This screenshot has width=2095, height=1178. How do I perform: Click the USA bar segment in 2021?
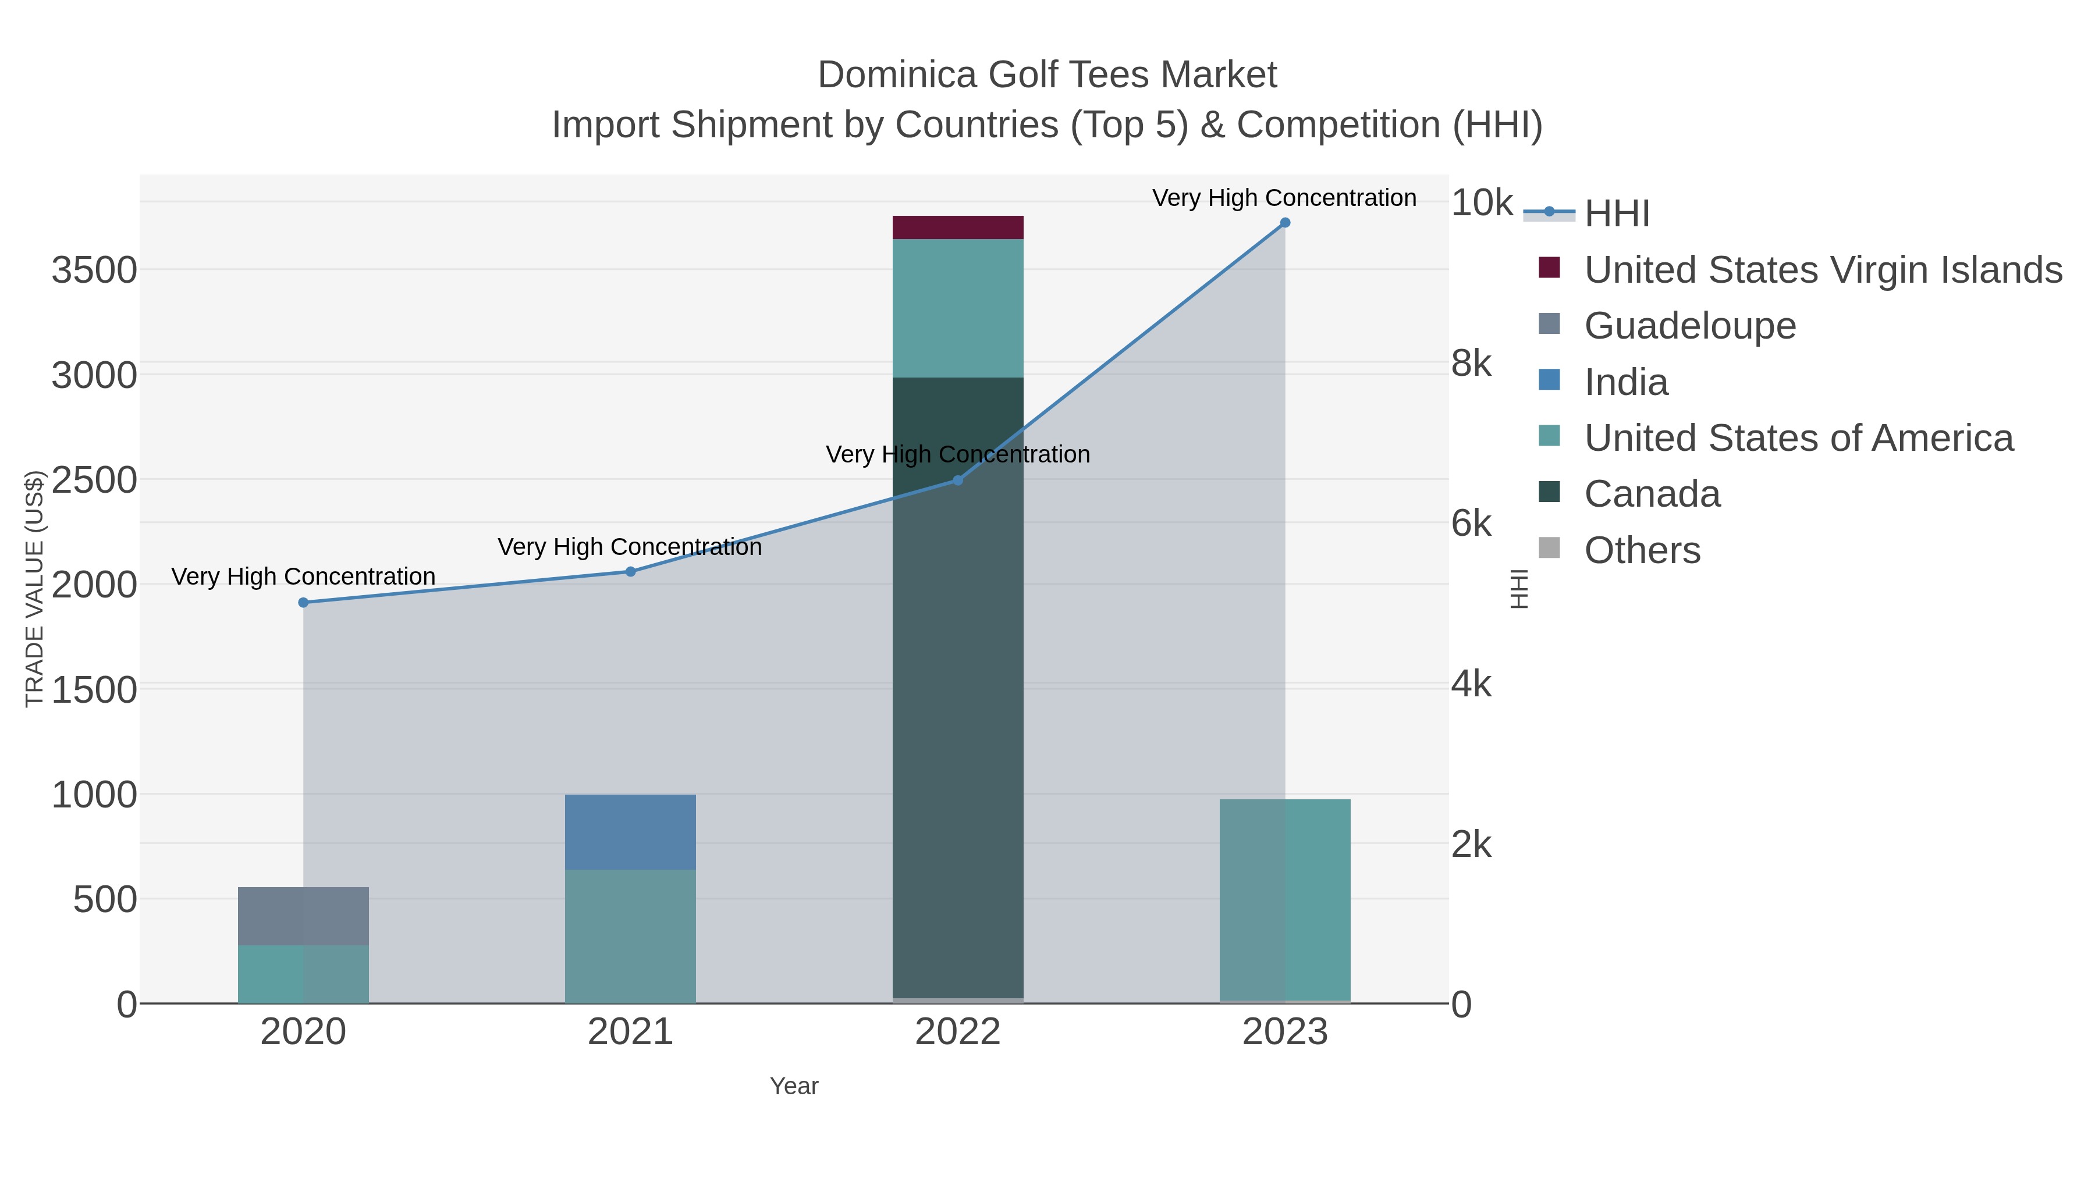[x=630, y=937]
